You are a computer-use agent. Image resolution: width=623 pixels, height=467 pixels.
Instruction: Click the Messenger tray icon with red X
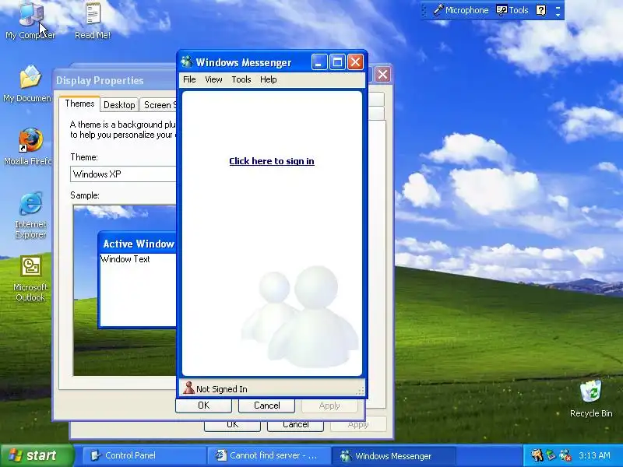coord(565,455)
